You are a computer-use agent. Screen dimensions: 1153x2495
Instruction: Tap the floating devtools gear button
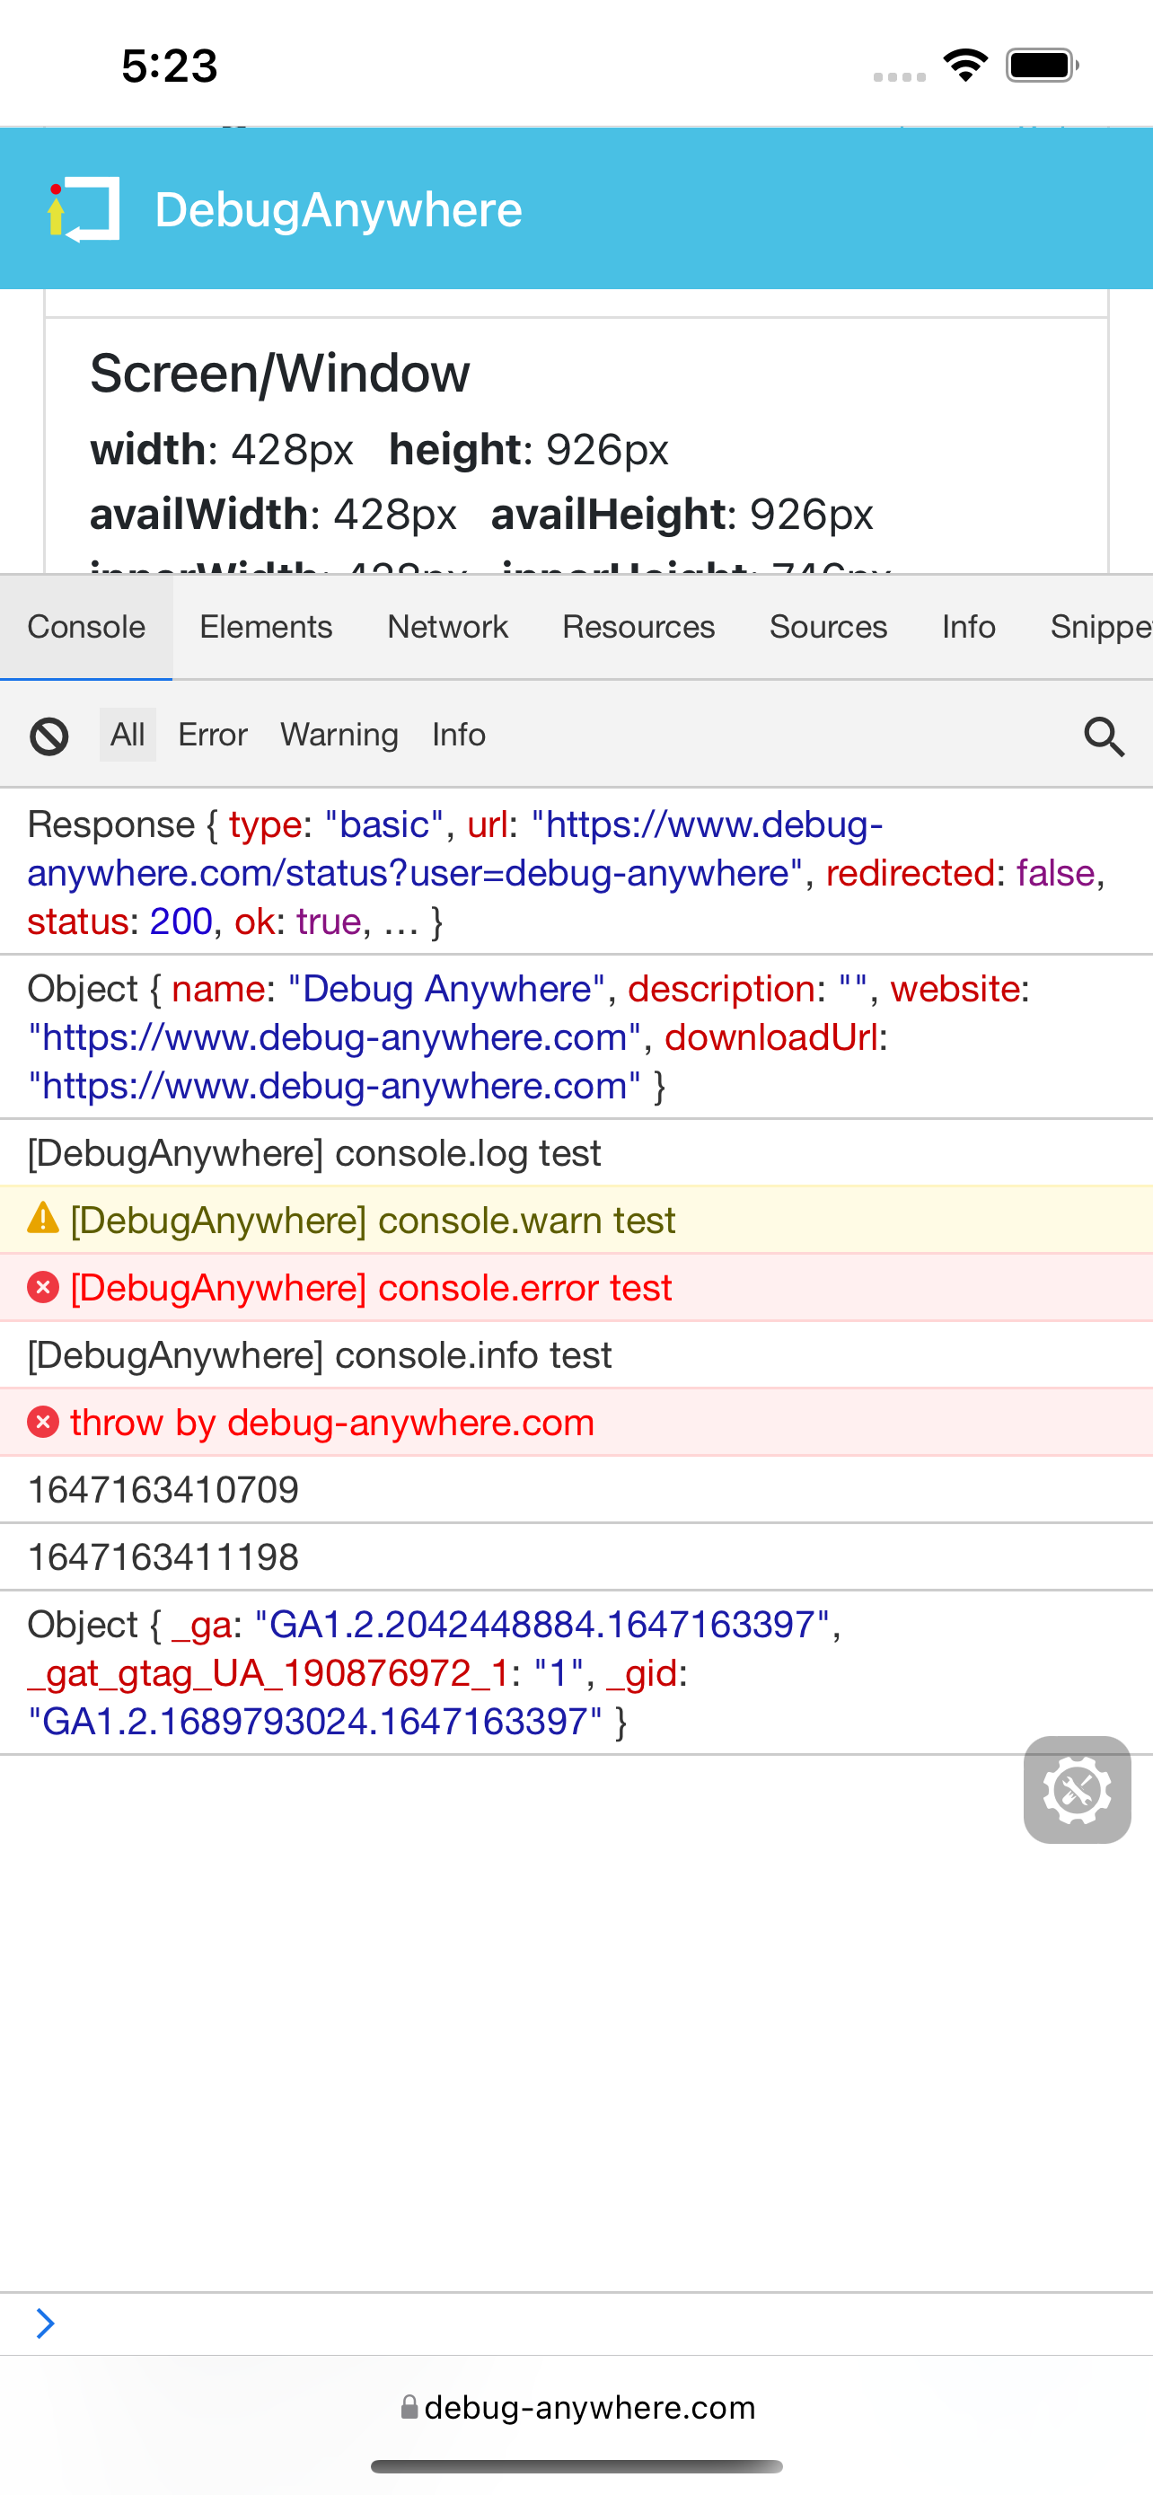coord(1077,1789)
